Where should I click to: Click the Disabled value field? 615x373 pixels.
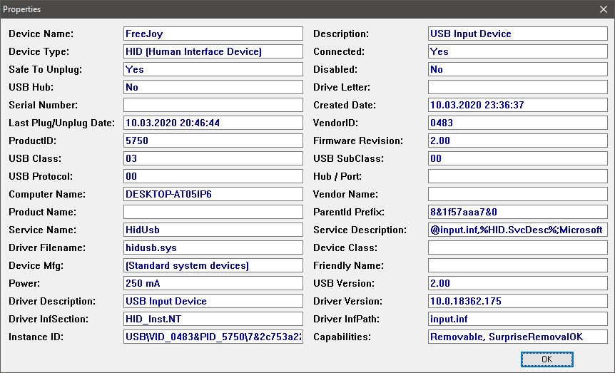[518, 69]
